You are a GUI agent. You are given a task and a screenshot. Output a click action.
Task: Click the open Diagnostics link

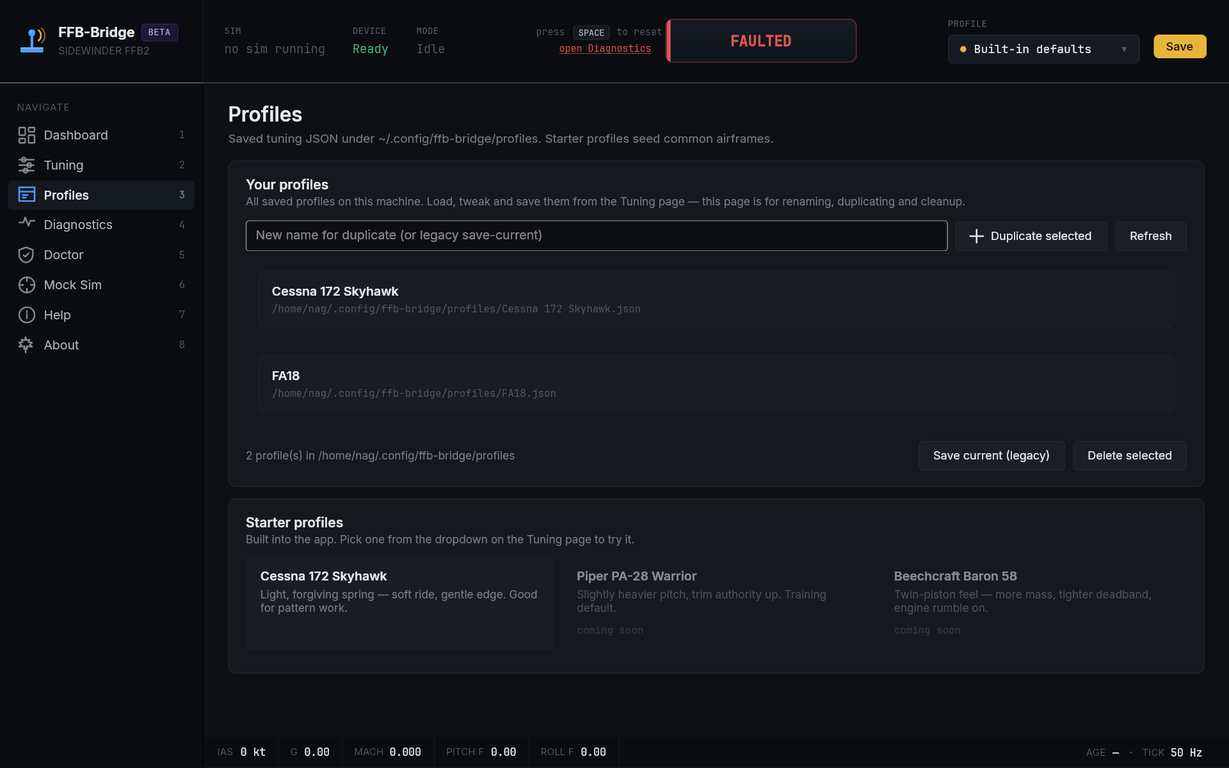pos(605,49)
